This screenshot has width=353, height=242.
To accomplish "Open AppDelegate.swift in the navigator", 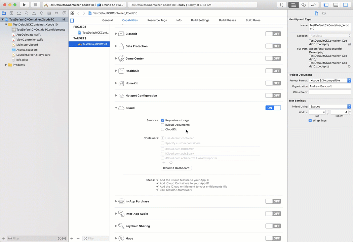I will tap(28, 35).
